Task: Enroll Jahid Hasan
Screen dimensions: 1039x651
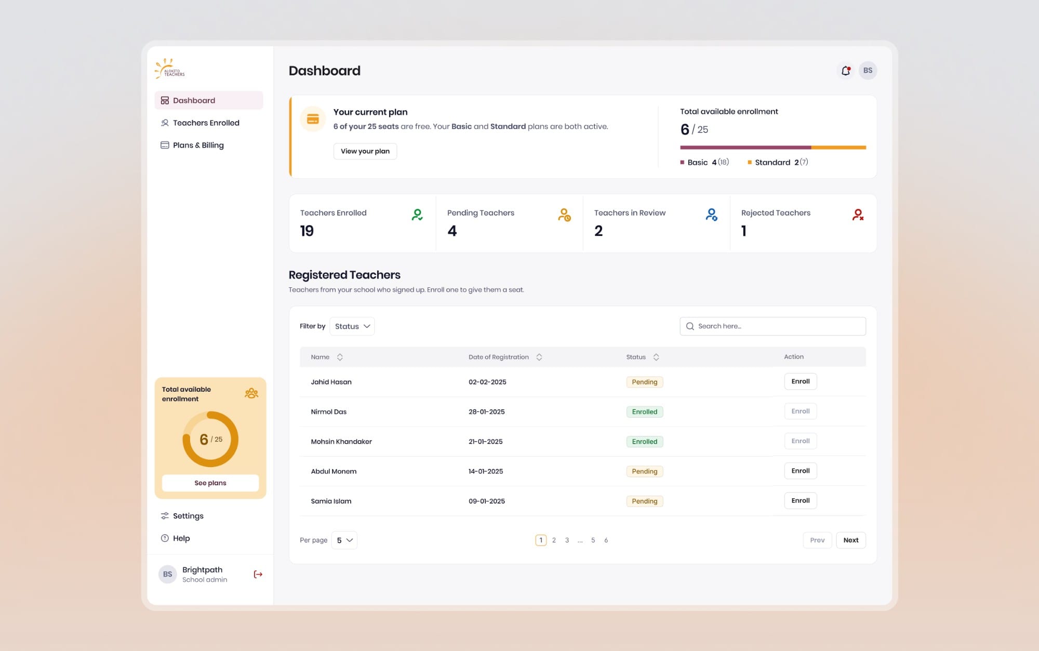Action: click(801, 381)
